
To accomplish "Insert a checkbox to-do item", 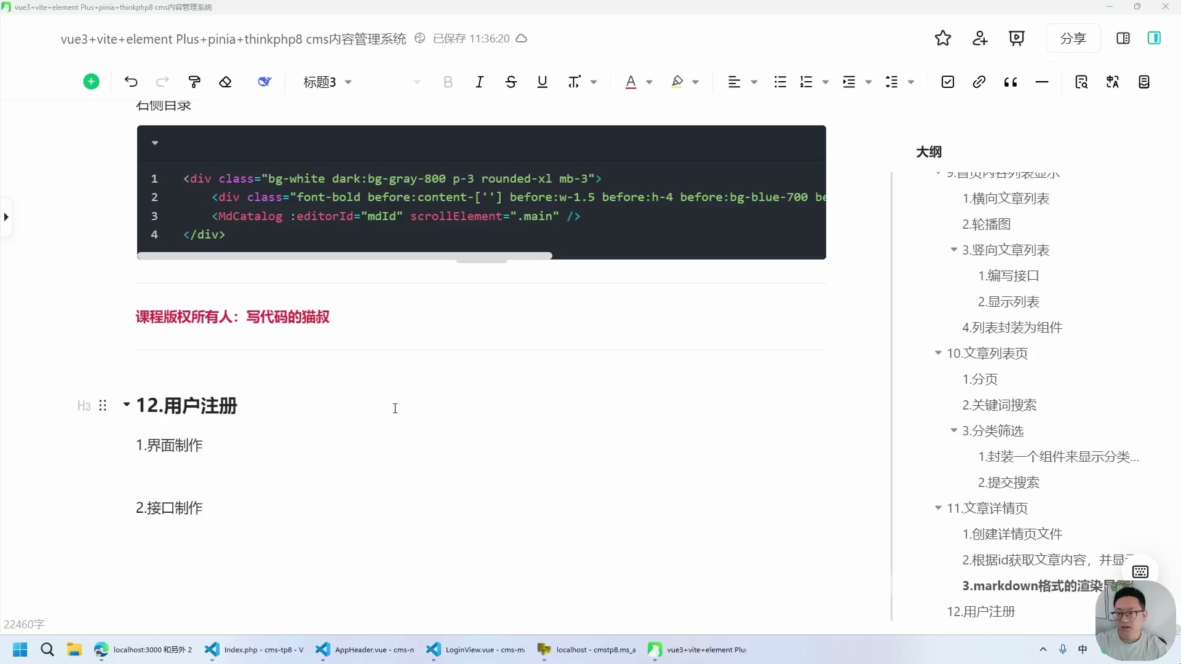I will tap(948, 82).
